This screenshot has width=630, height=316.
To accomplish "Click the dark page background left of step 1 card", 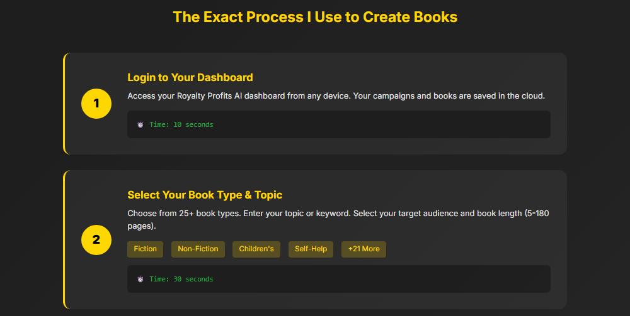I will tap(31, 104).
